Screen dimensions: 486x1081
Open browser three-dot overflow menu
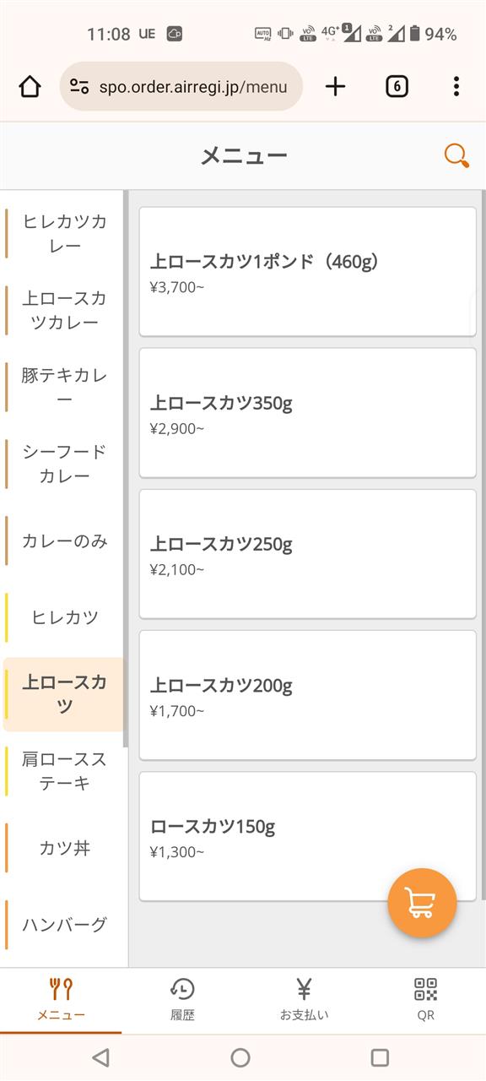coord(456,86)
